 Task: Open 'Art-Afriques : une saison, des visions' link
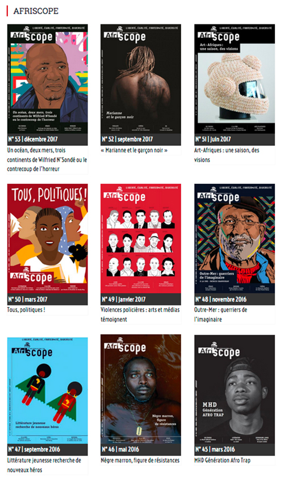[x=227, y=155]
